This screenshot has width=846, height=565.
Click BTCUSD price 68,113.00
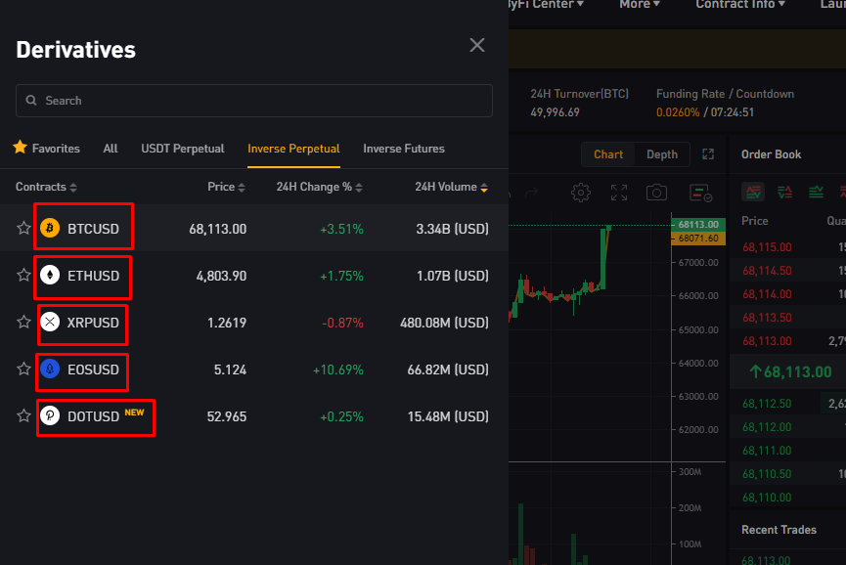tap(217, 229)
